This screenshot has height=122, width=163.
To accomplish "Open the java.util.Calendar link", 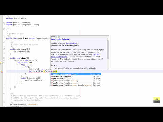I will tap(60, 39).
